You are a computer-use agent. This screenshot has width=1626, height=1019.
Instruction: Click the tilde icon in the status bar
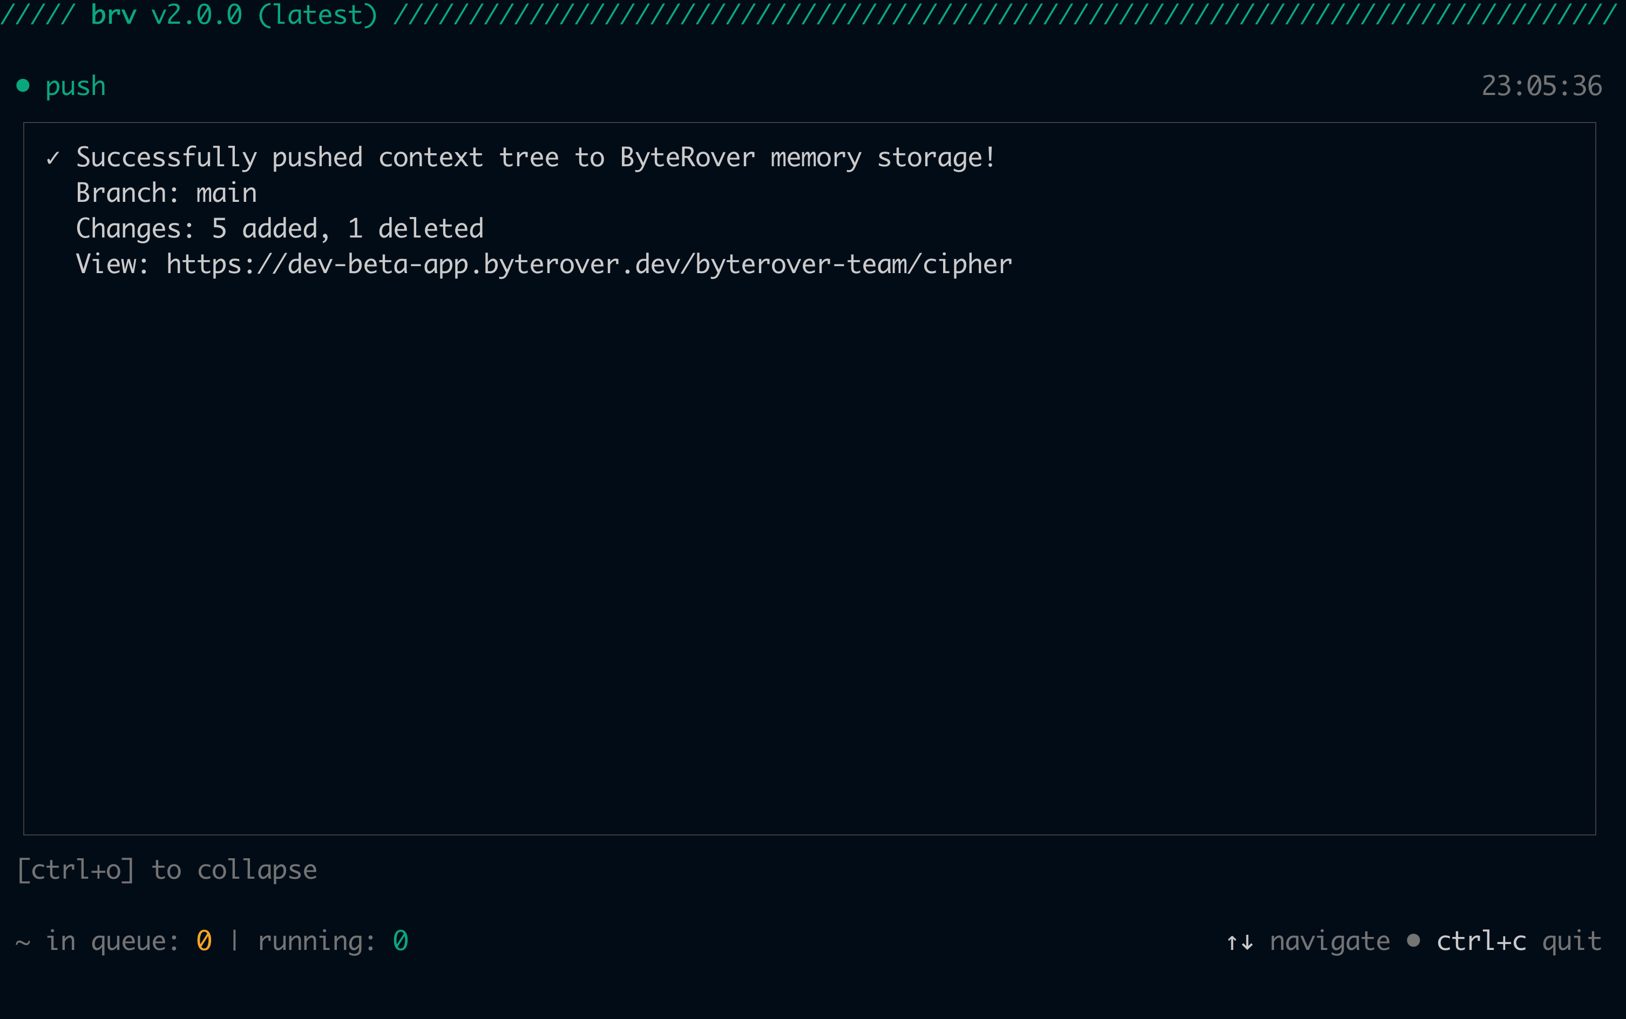point(22,941)
